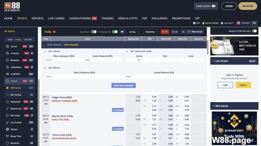Open the All Time dropdown

coord(134,32)
